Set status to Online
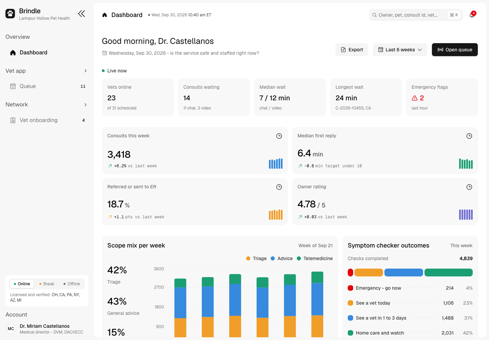Screen dimensions: 489x340 tap(22, 284)
